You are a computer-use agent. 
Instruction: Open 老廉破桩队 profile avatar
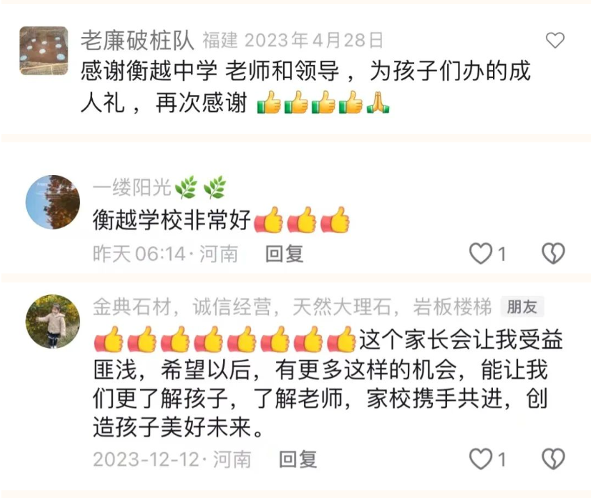[x=44, y=50]
